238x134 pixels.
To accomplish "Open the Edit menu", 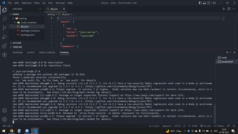I will (x=16, y=3).
